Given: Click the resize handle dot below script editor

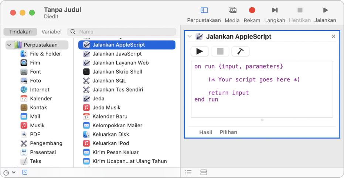Looking at the screenshot, I should 262,120.
